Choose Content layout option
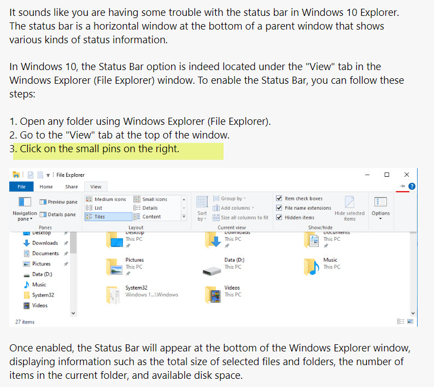434x387 pixels. (147, 217)
